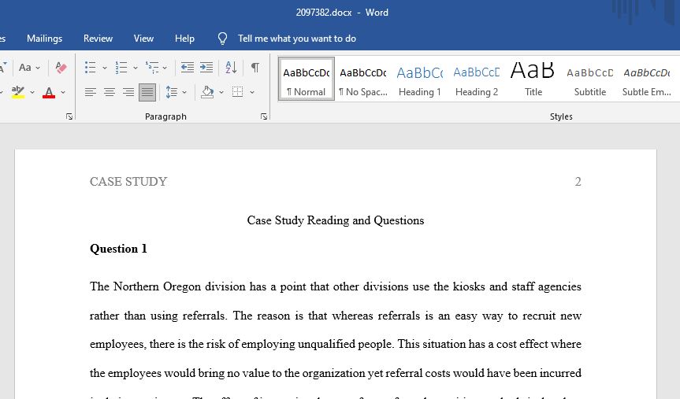Align text left
Screen dimensions: 680x399
(90, 92)
